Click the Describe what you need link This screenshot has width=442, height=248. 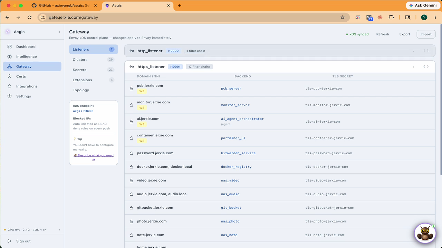[x=94, y=157]
